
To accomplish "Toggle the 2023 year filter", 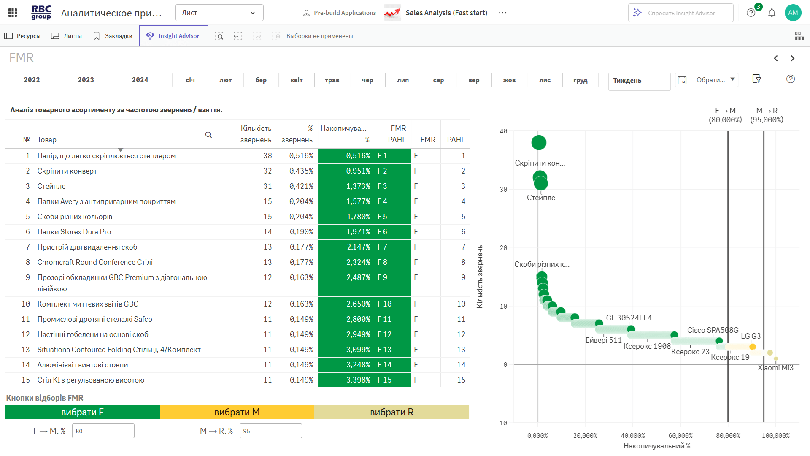I will pos(86,80).
